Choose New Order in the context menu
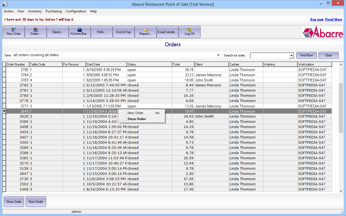Viewport: 346px width, 216px height. coord(142,113)
